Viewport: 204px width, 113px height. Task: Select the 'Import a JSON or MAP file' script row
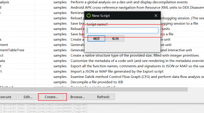click(102, 71)
